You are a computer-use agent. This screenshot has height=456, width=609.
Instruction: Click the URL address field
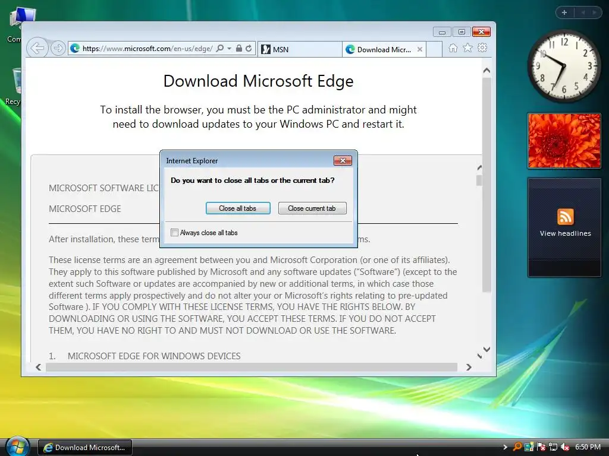147,49
